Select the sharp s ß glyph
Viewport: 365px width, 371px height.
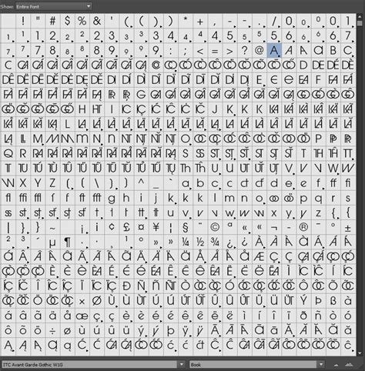333,301
